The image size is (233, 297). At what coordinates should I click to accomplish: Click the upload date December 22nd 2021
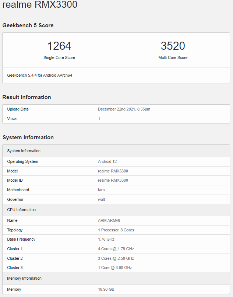[124, 109]
